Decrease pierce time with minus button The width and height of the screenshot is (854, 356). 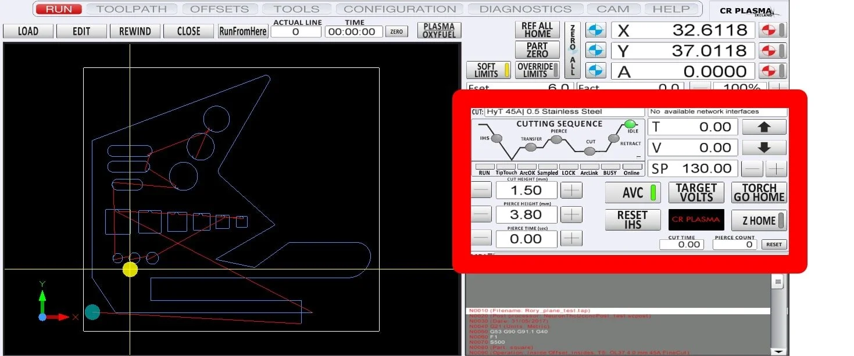point(481,238)
